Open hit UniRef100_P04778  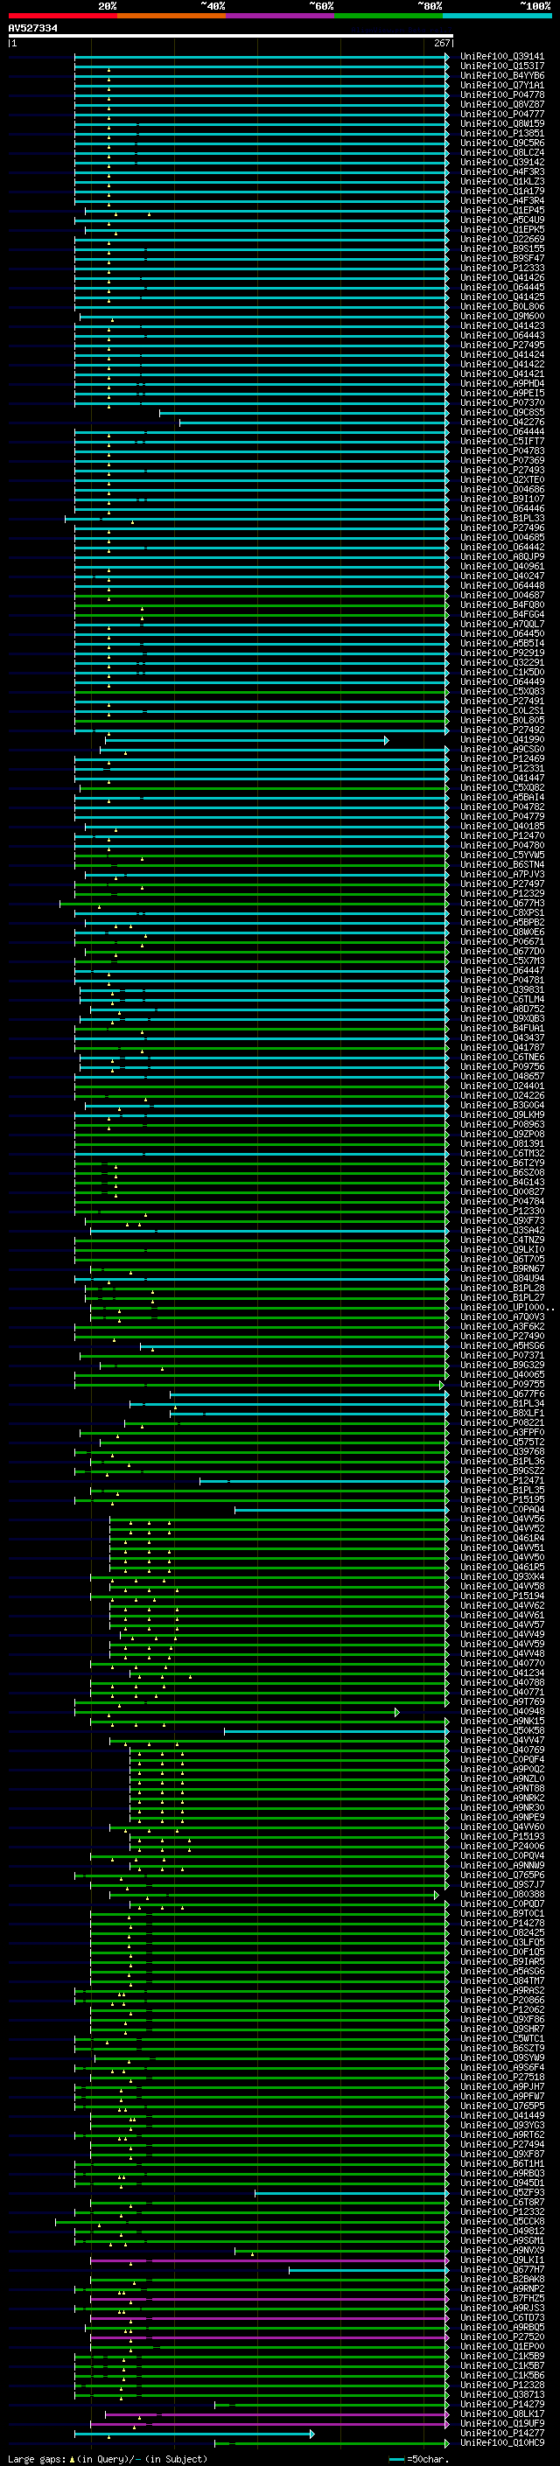tap(502, 94)
